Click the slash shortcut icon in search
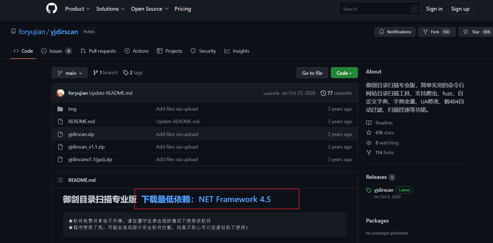Screen dimensions: 493x243 [414, 9]
